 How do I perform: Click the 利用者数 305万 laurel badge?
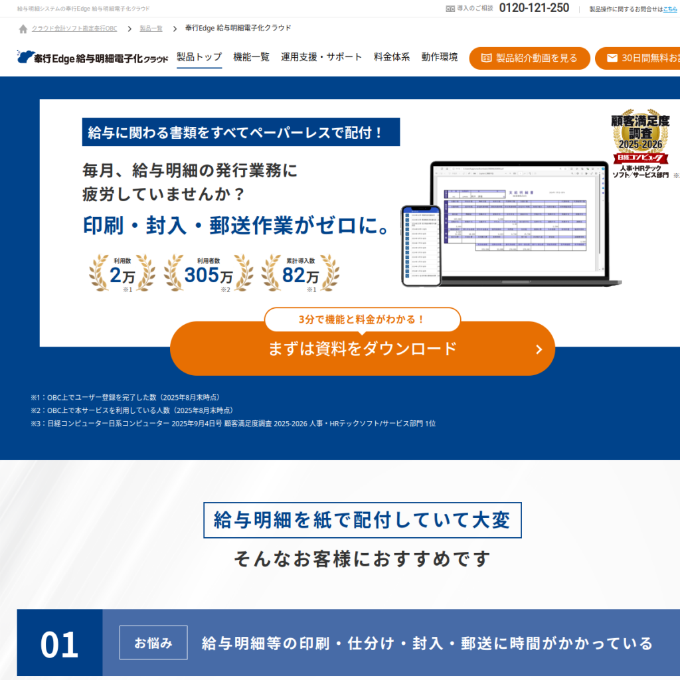pyautogui.click(x=209, y=274)
